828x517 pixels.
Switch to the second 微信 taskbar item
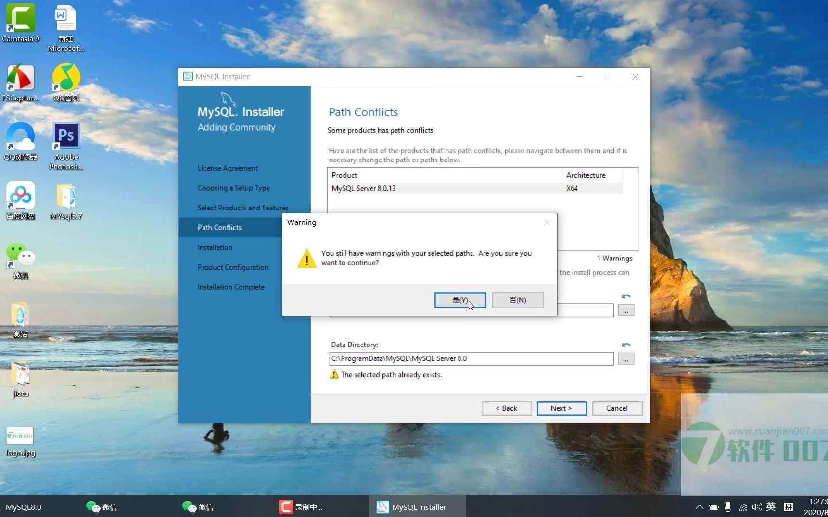198,507
